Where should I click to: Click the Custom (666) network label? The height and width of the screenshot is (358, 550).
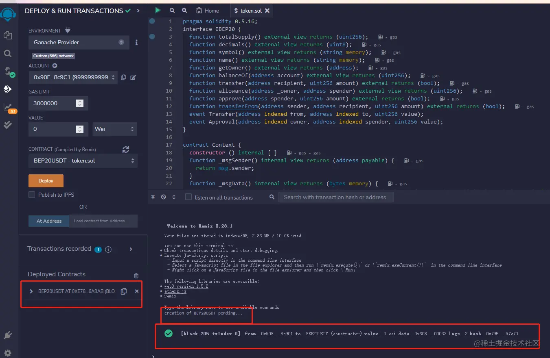pos(53,56)
